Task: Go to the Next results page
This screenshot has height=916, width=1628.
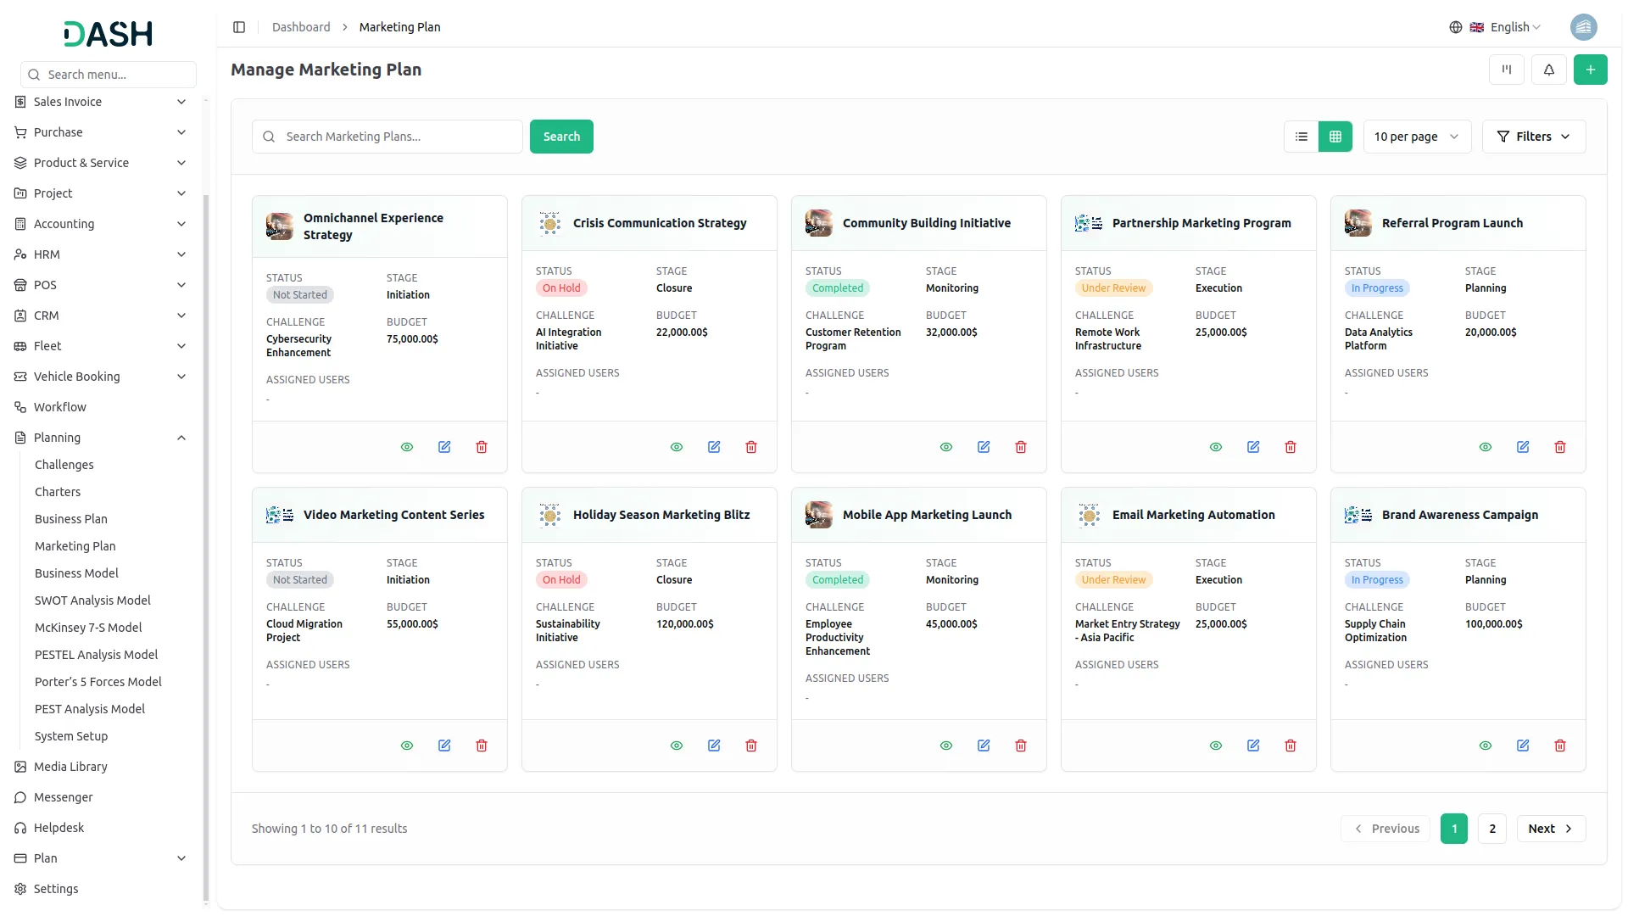Action: [1551, 829]
